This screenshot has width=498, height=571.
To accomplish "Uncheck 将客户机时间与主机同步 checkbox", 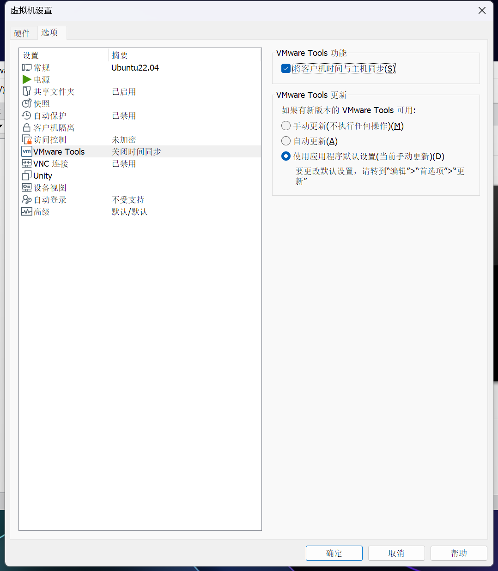I will [286, 69].
